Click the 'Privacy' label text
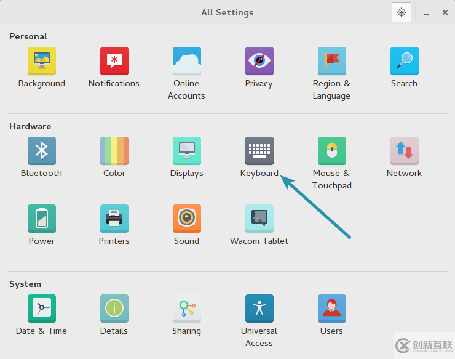This screenshot has height=359, width=455. click(259, 84)
